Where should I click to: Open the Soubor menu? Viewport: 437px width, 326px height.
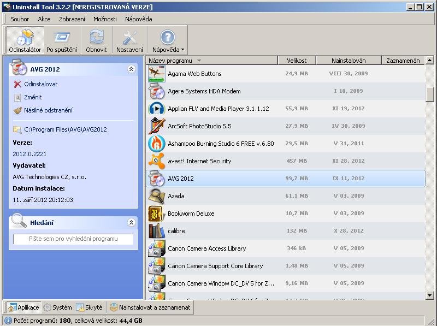coord(20,19)
